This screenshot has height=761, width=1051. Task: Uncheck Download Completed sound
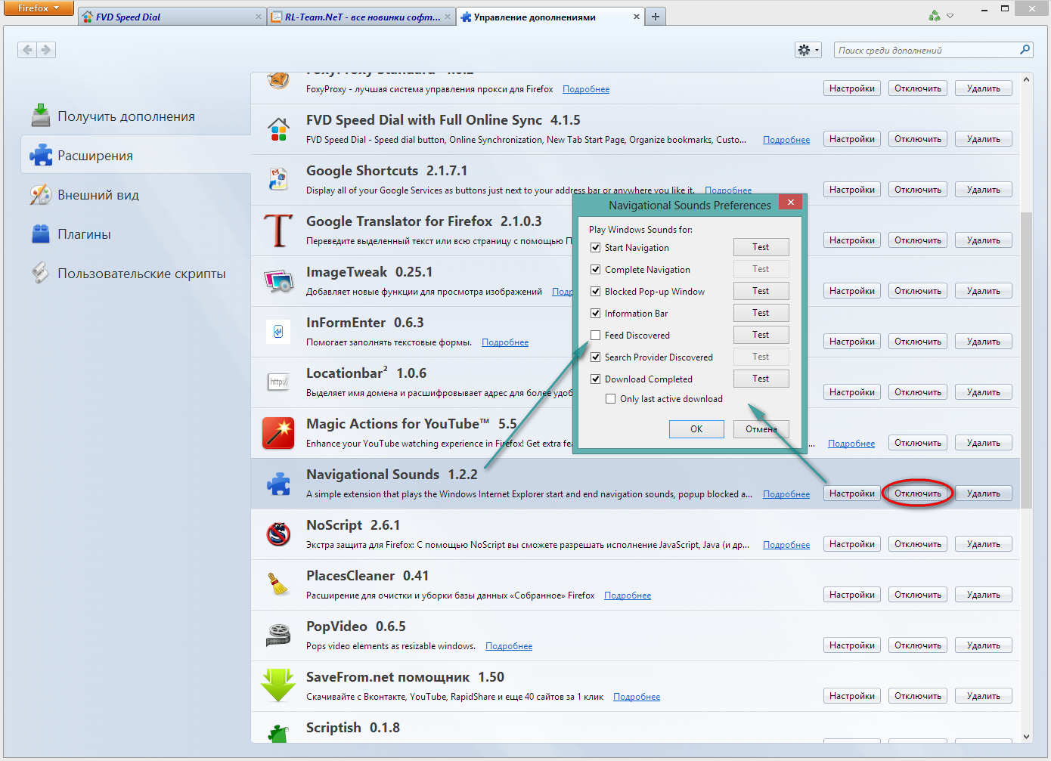(x=596, y=379)
